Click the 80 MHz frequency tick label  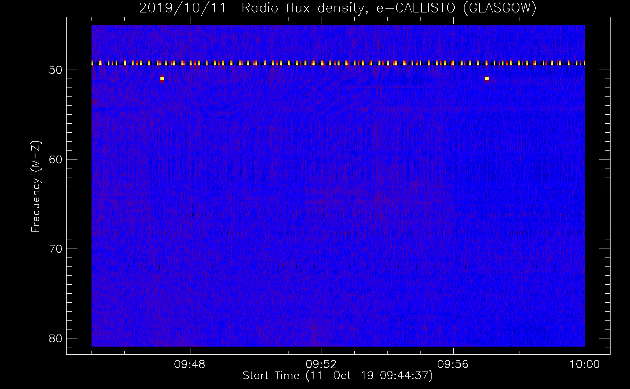click(x=56, y=338)
